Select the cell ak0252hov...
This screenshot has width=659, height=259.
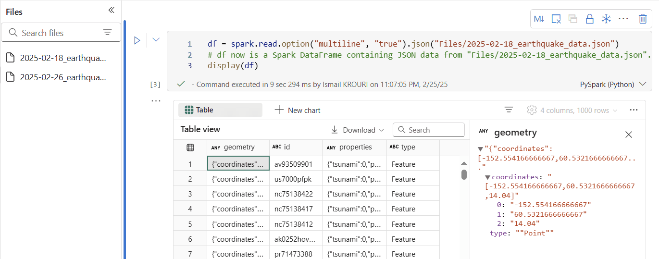click(296, 239)
